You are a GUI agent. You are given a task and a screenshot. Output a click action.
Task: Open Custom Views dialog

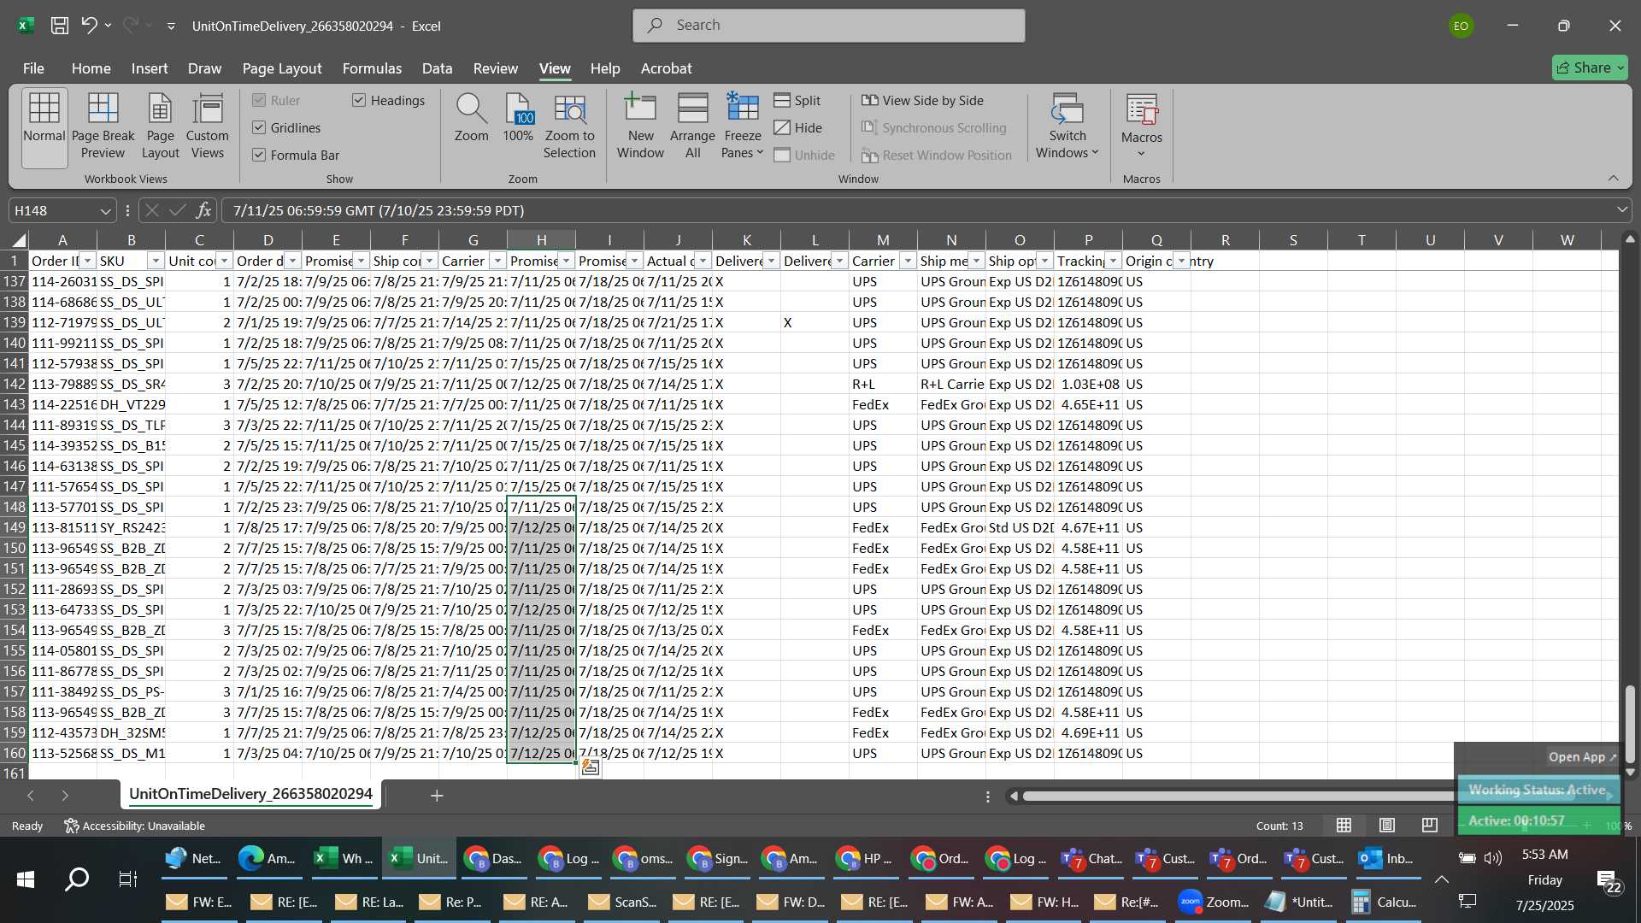pyautogui.click(x=208, y=126)
